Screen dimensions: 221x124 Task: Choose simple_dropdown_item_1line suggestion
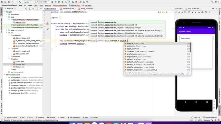(x=157, y=67)
